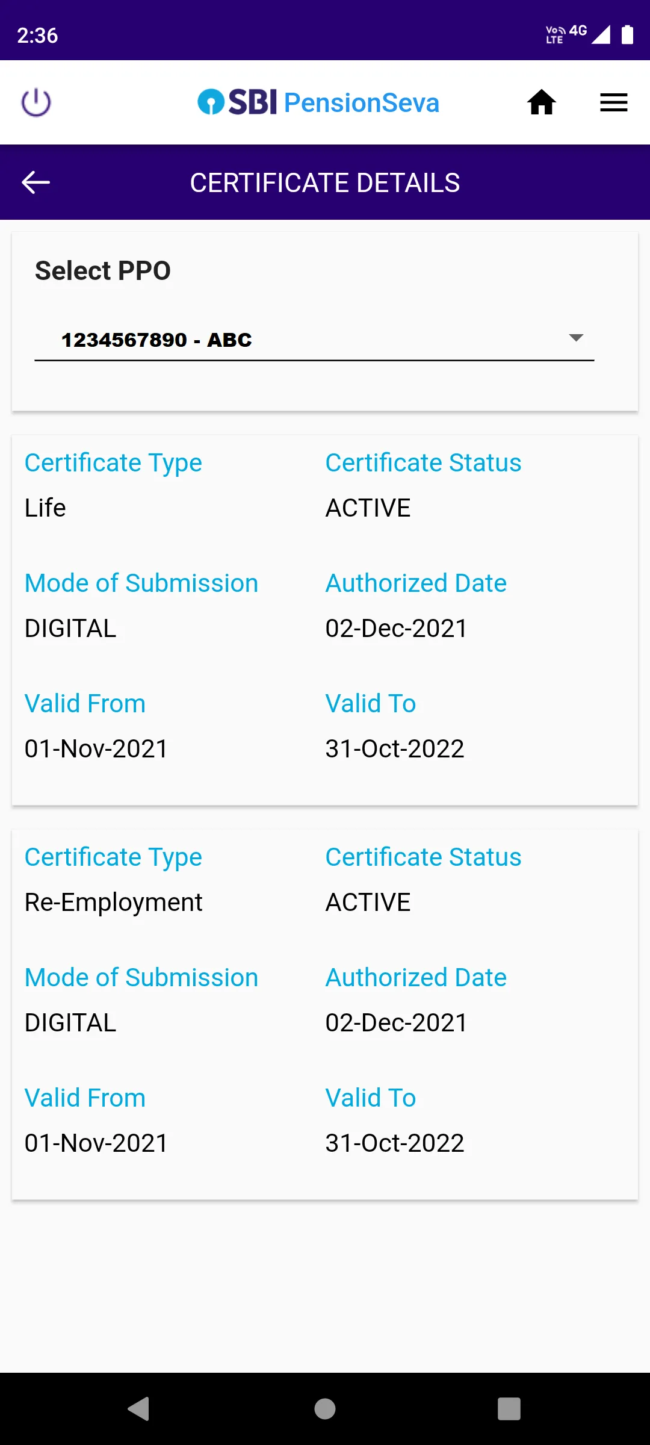
Task: Tap Re-Employment certificate's Valid From date
Action: click(96, 1143)
